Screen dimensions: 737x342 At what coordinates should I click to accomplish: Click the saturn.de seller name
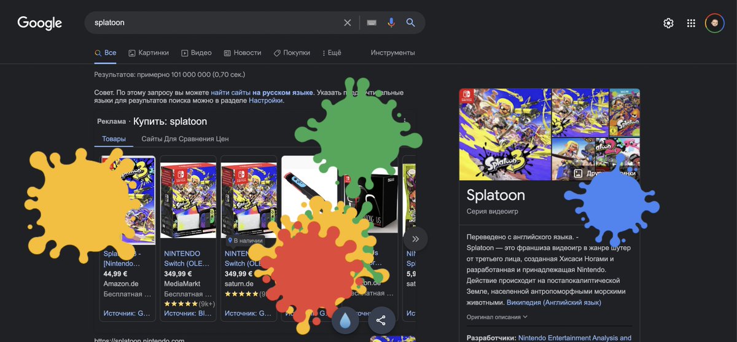click(239, 284)
